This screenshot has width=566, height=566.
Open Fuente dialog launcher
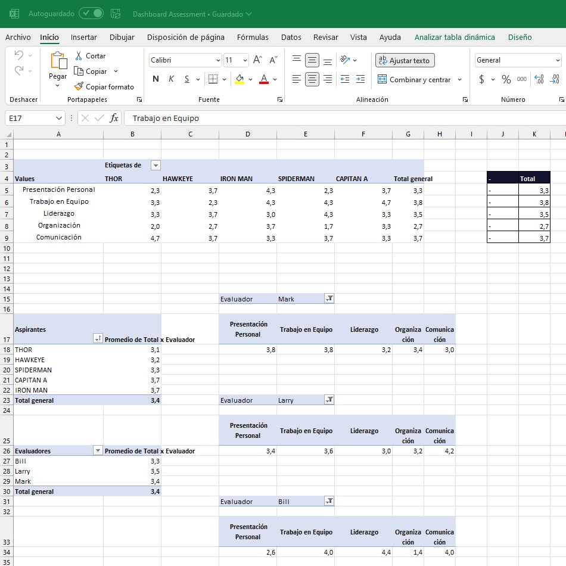click(280, 99)
